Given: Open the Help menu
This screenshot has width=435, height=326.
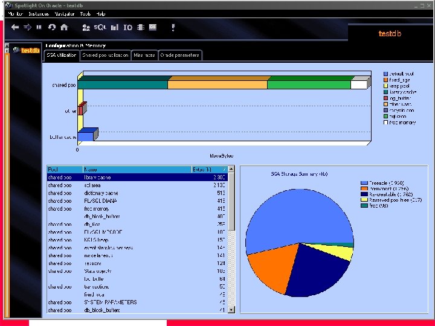Looking at the screenshot, I should [x=101, y=14].
